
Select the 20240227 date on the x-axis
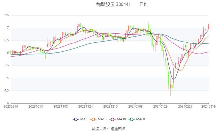pos(185,106)
